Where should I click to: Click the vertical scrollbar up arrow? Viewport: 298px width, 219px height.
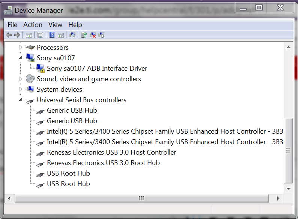point(289,47)
